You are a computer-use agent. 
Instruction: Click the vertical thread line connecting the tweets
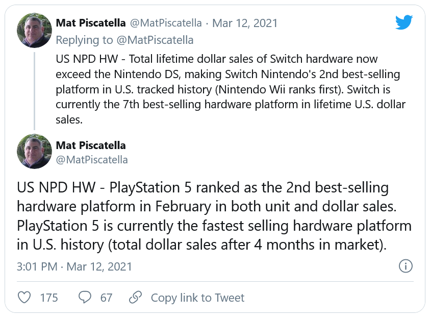coord(35,89)
